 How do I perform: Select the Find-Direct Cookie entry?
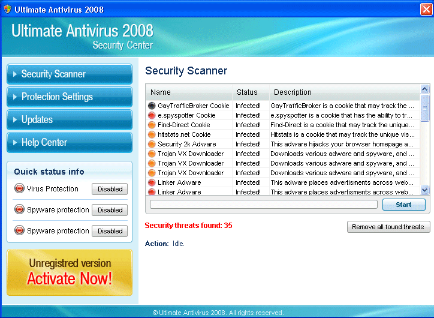pyautogui.click(x=283, y=125)
